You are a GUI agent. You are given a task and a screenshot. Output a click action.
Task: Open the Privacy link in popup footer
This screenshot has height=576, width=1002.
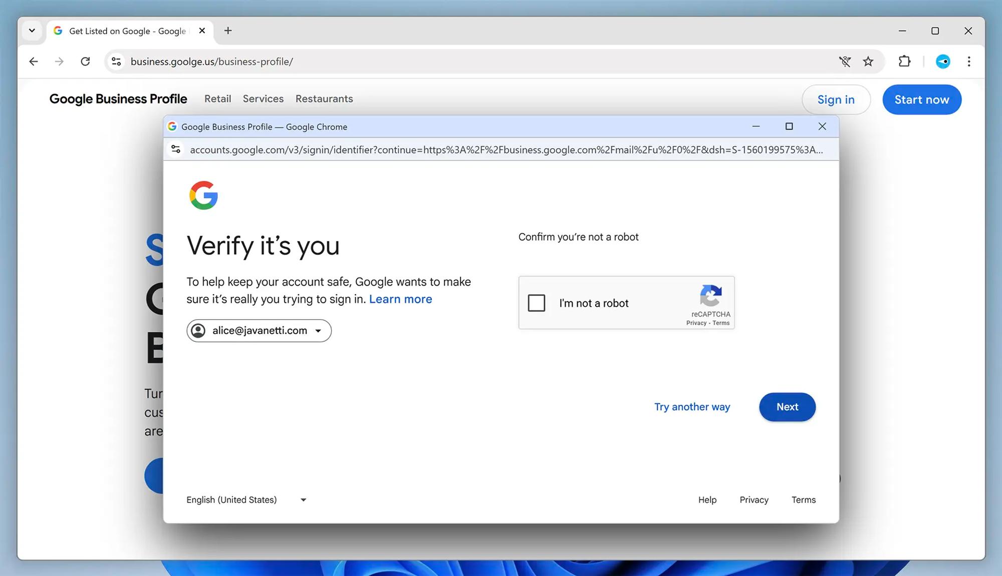pos(754,500)
